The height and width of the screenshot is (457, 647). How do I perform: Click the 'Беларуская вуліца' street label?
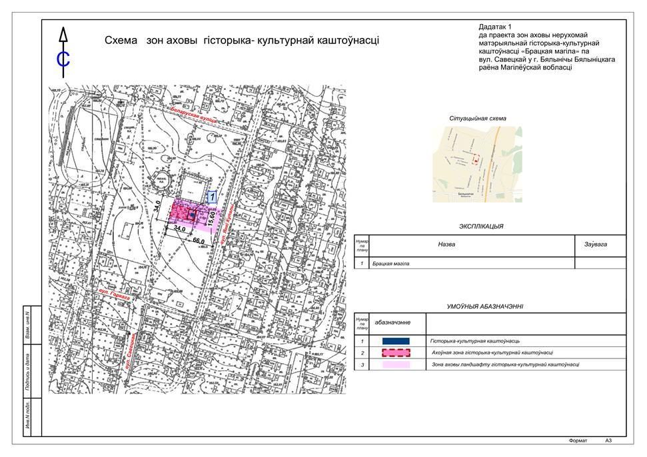click(x=195, y=115)
